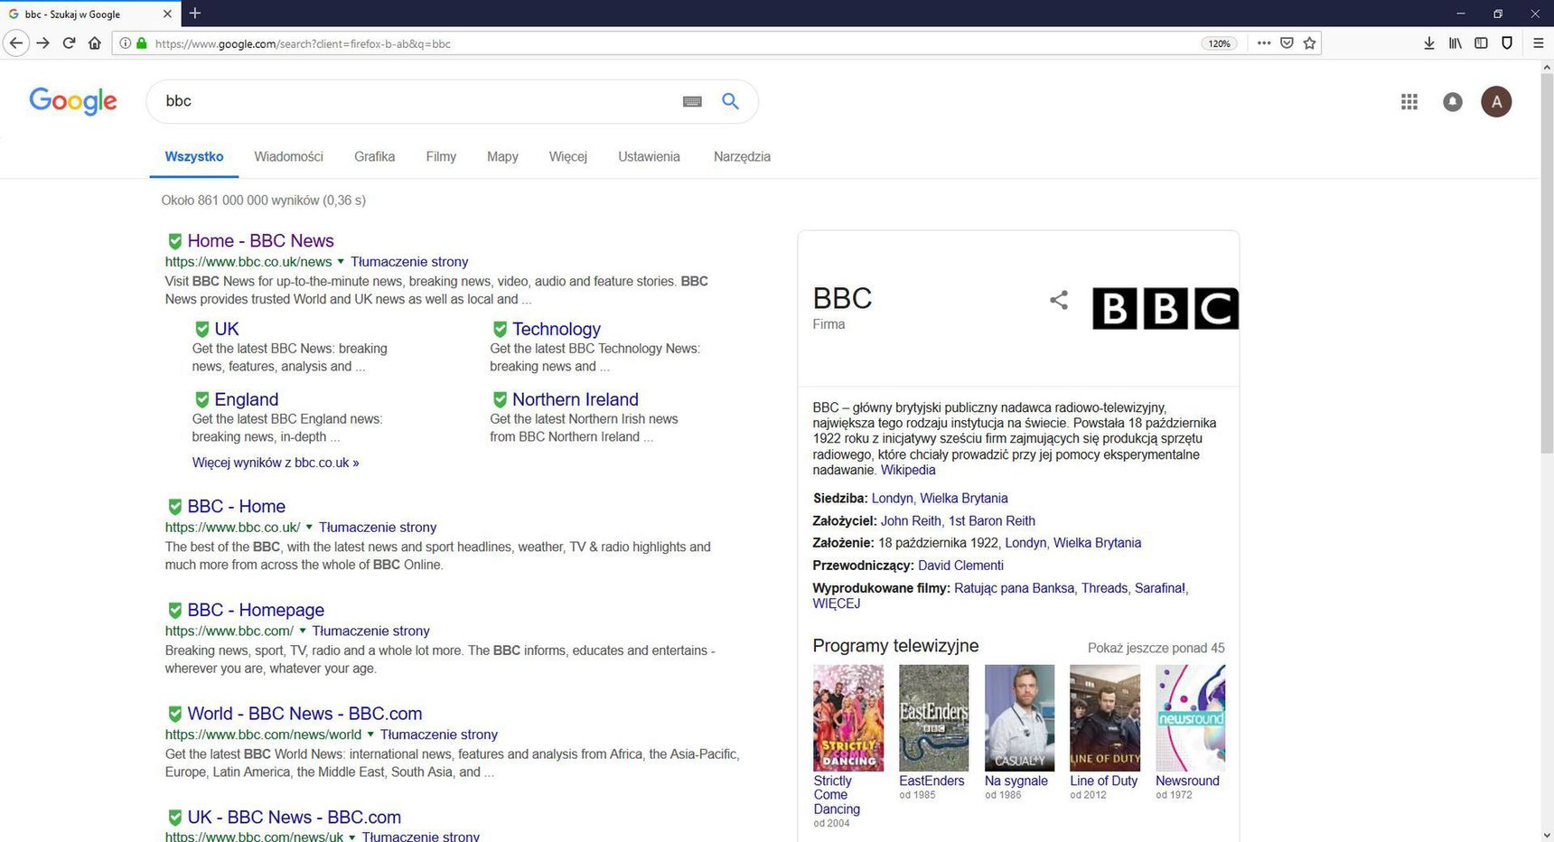This screenshot has width=1554, height=842.
Task: Open the 'Narzędzia' search tools
Action: click(742, 156)
